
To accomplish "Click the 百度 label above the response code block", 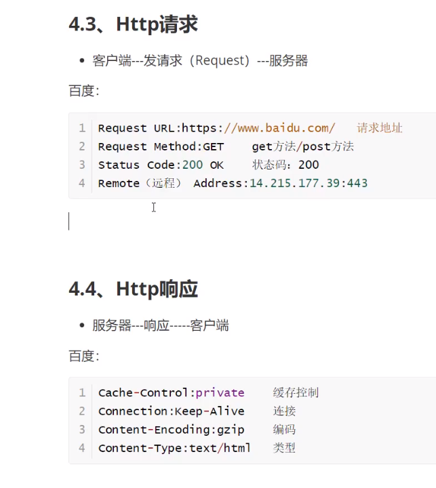I will coord(83,356).
